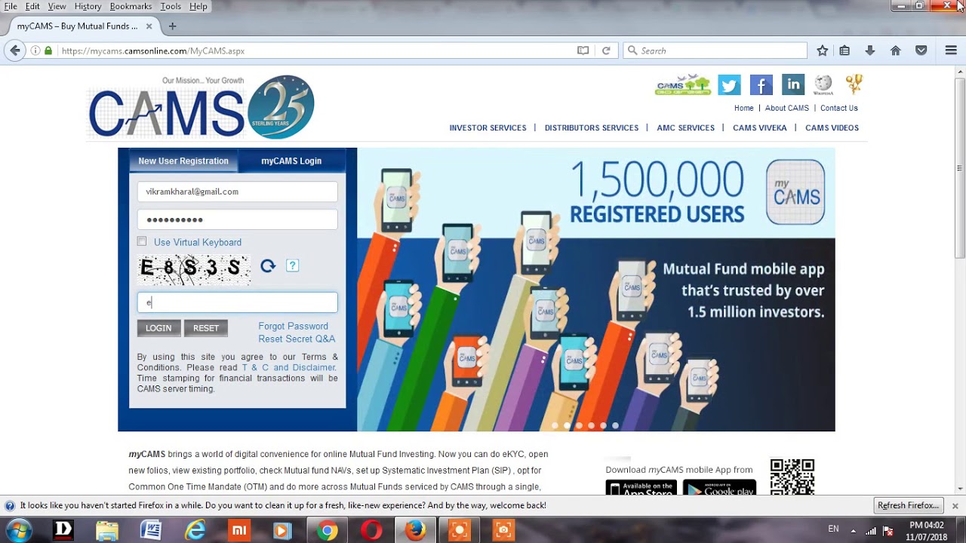Enable Use Virtual Keyboard checkbox
The image size is (966, 543).
tap(142, 241)
